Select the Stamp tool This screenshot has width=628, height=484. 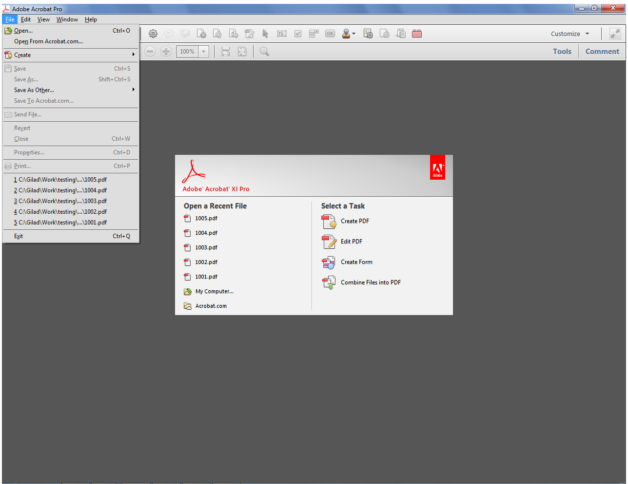click(347, 34)
